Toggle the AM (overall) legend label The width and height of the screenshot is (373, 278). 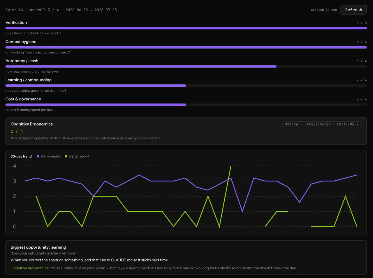tap(50, 156)
